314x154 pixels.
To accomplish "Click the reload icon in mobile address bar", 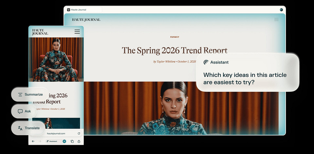I will click(79, 133).
